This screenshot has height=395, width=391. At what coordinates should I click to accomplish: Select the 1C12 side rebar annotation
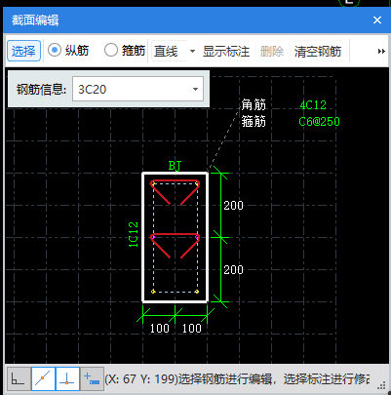(x=134, y=234)
